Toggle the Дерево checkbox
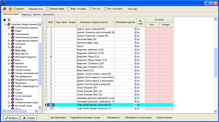The image size is (219, 122). pos(14,9)
